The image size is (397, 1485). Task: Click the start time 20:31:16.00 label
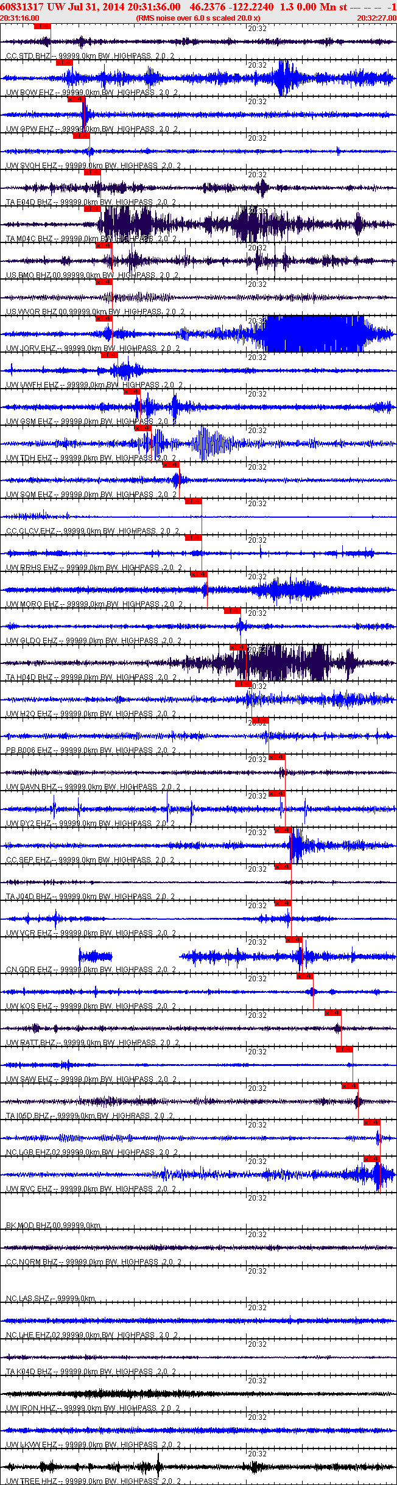(20, 18)
